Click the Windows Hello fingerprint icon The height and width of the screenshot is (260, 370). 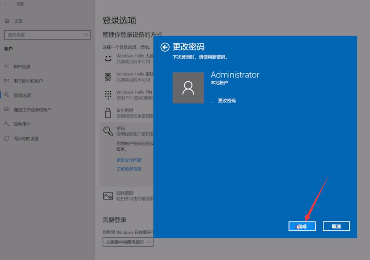pyautogui.click(x=108, y=77)
